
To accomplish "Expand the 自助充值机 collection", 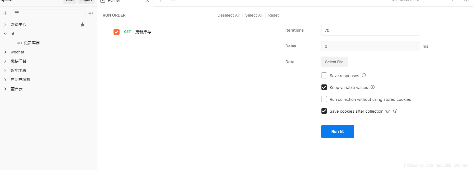I will [x=5, y=80].
